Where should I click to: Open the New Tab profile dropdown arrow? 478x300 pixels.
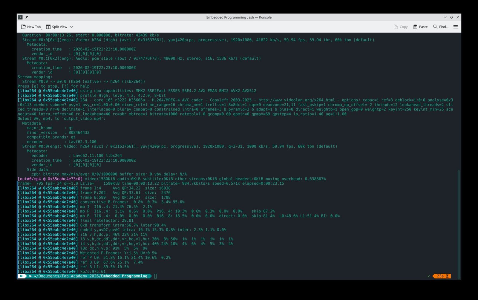point(42,29)
